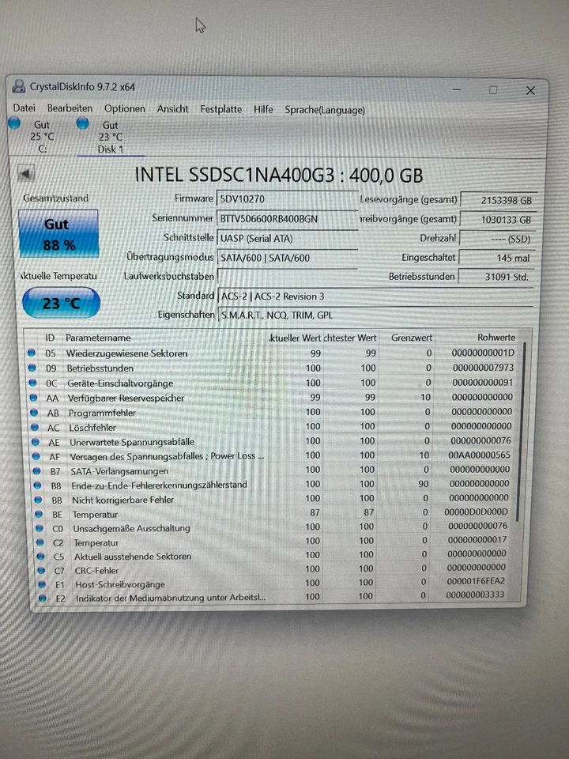The image size is (569, 759).
Task: Click status dot of C2 Temperatur row
Action: pyautogui.click(x=40, y=542)
